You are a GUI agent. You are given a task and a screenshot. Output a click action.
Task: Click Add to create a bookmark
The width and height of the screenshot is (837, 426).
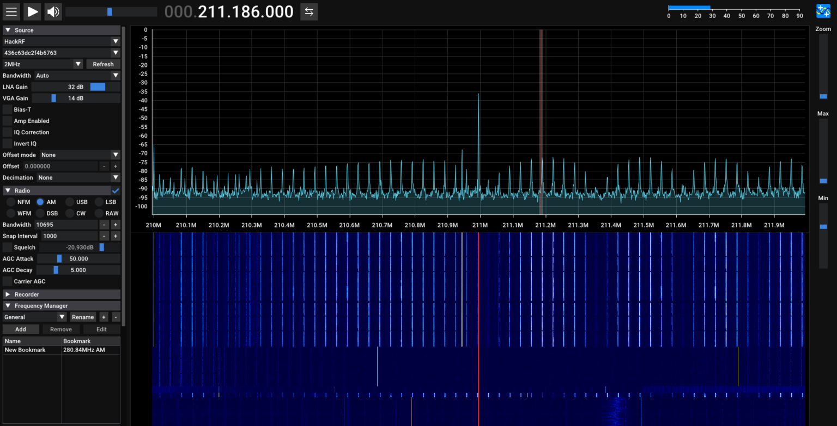(21, 329)
